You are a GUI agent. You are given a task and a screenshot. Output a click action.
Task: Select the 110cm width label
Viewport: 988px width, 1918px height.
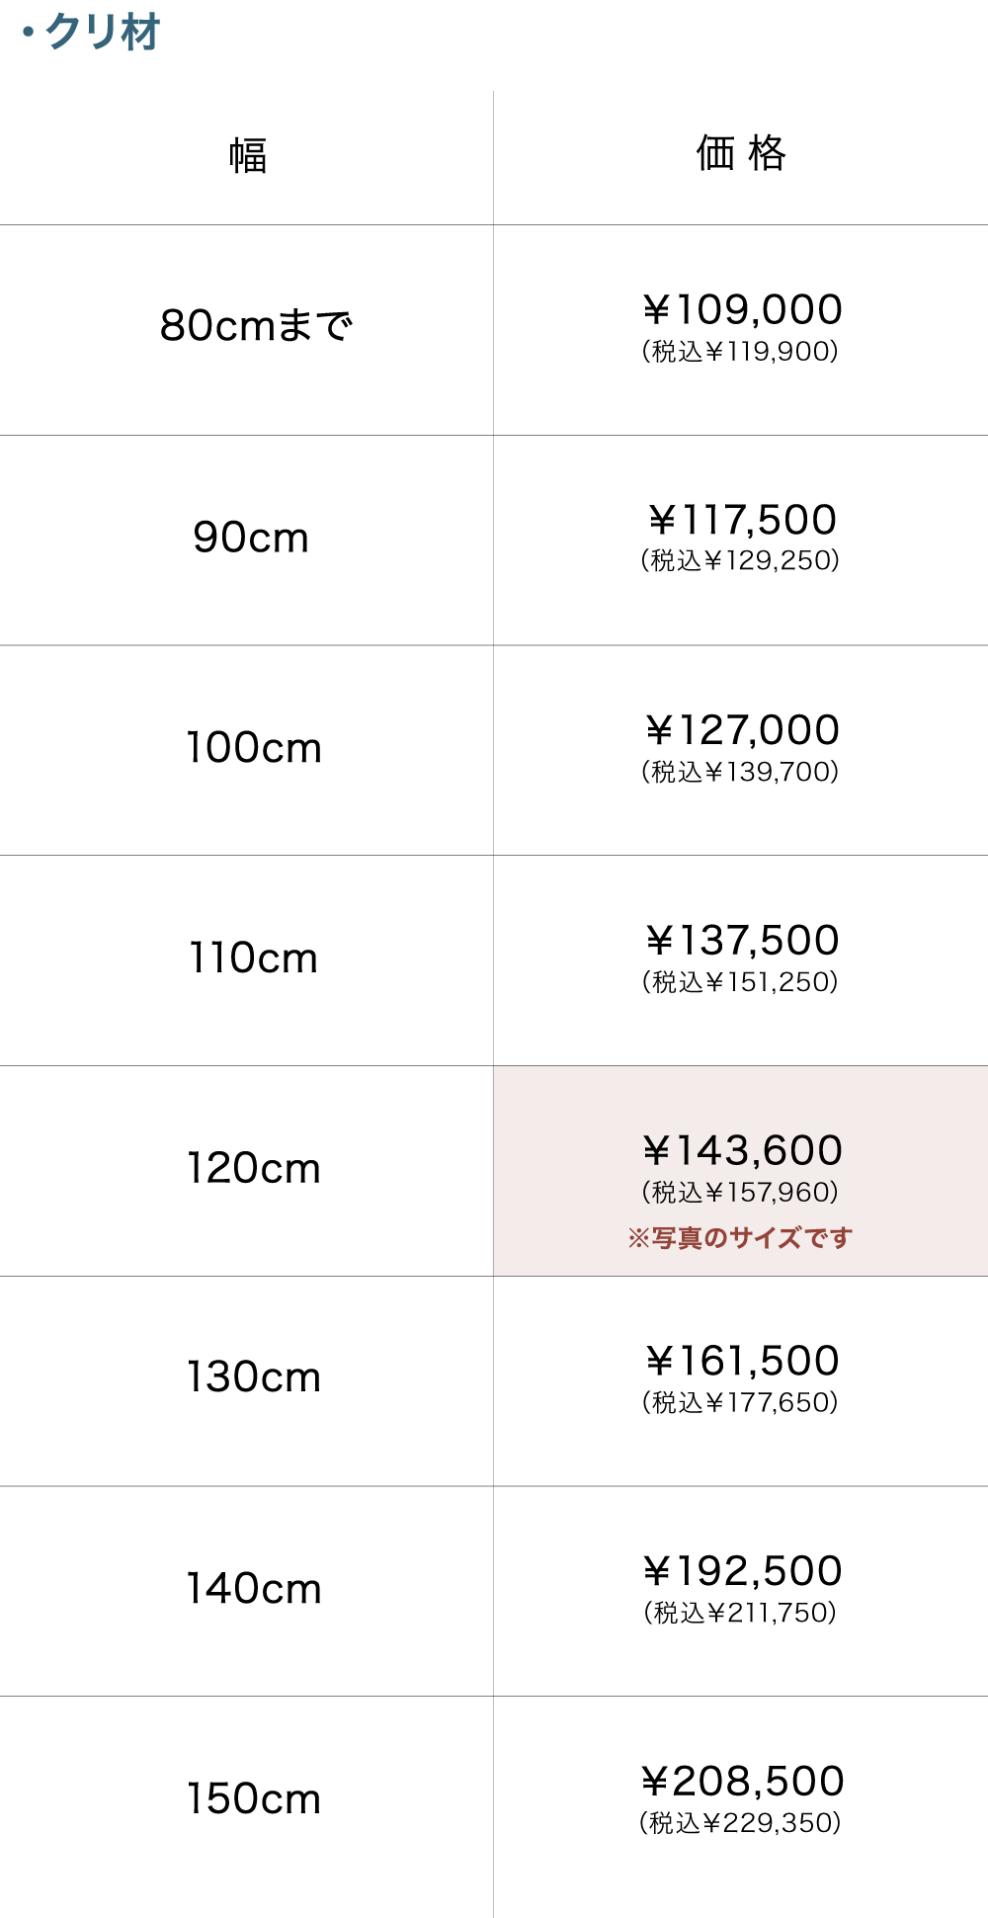tap(253, 959)
